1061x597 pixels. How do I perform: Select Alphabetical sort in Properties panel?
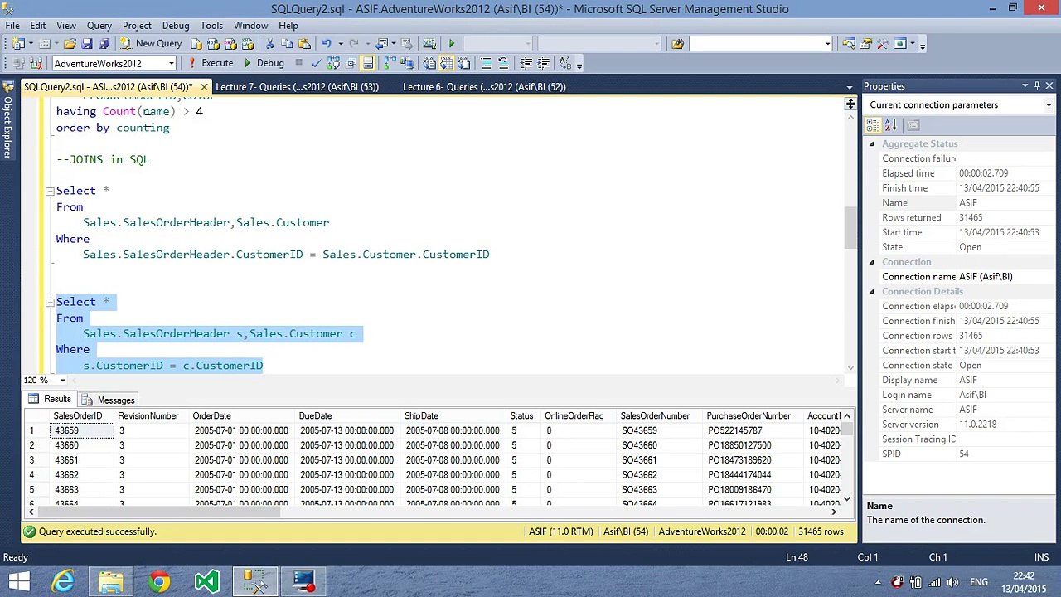coord(890,125)
